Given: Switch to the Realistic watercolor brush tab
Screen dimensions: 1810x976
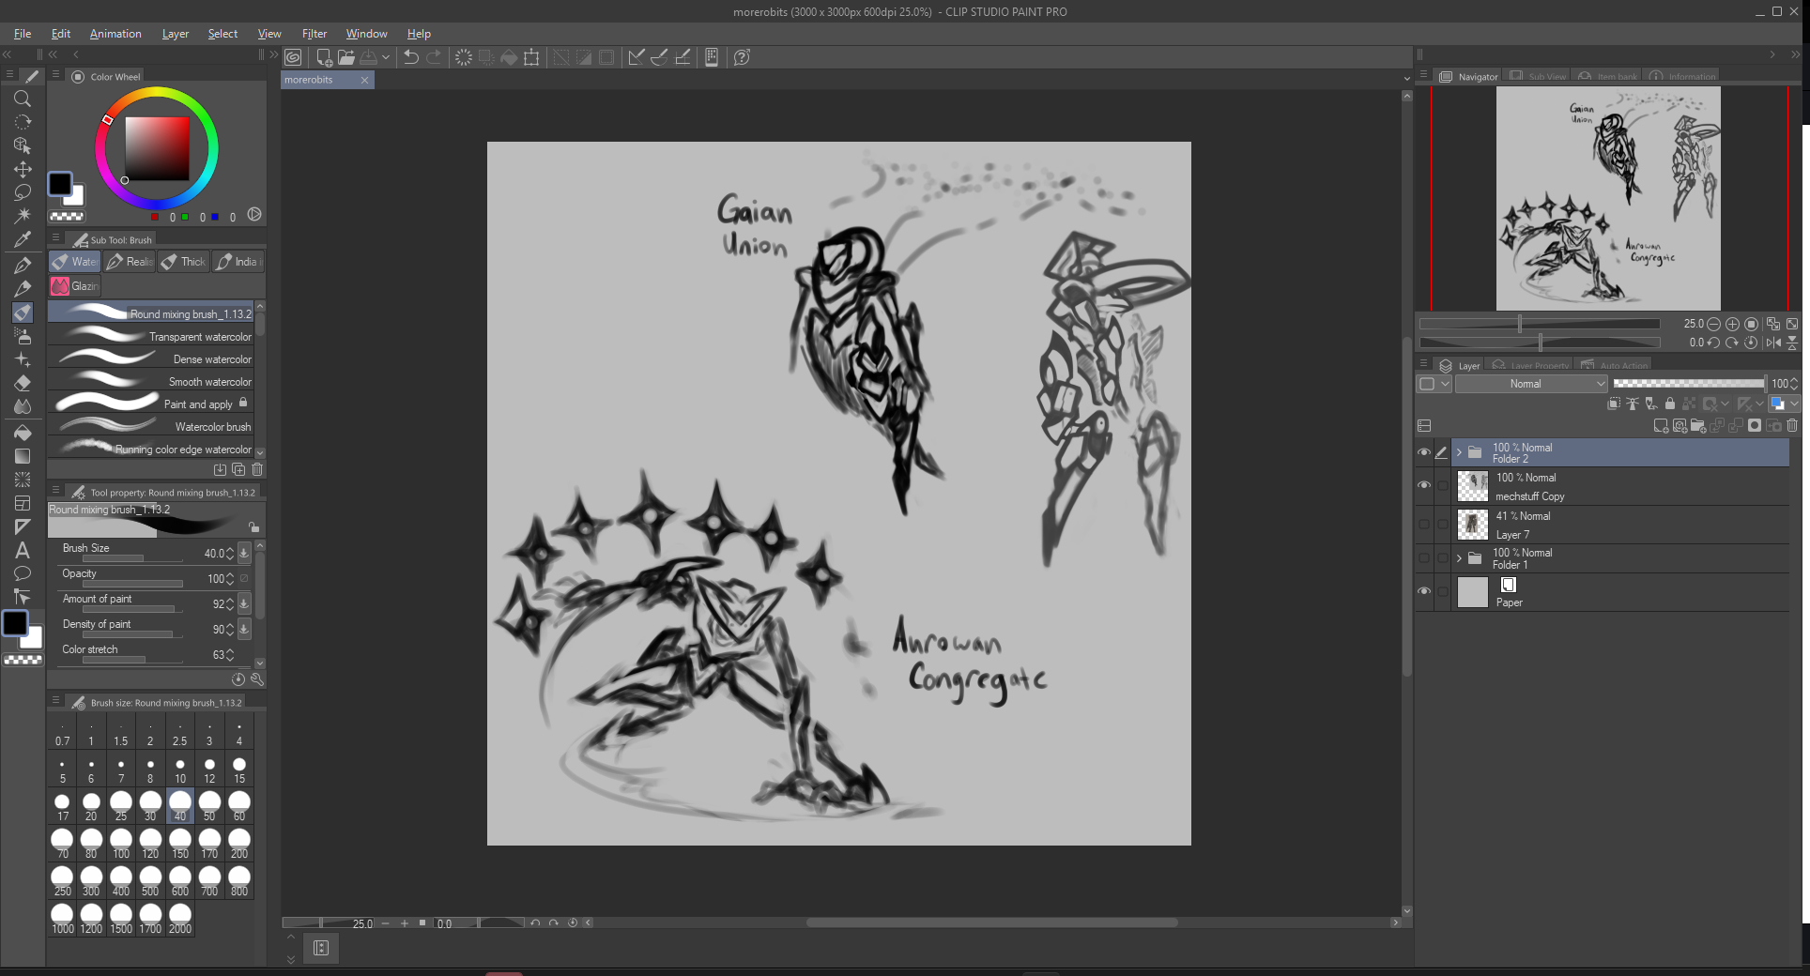Looking at the screenshot, I should pyautogui.click(x=130, y=262).
